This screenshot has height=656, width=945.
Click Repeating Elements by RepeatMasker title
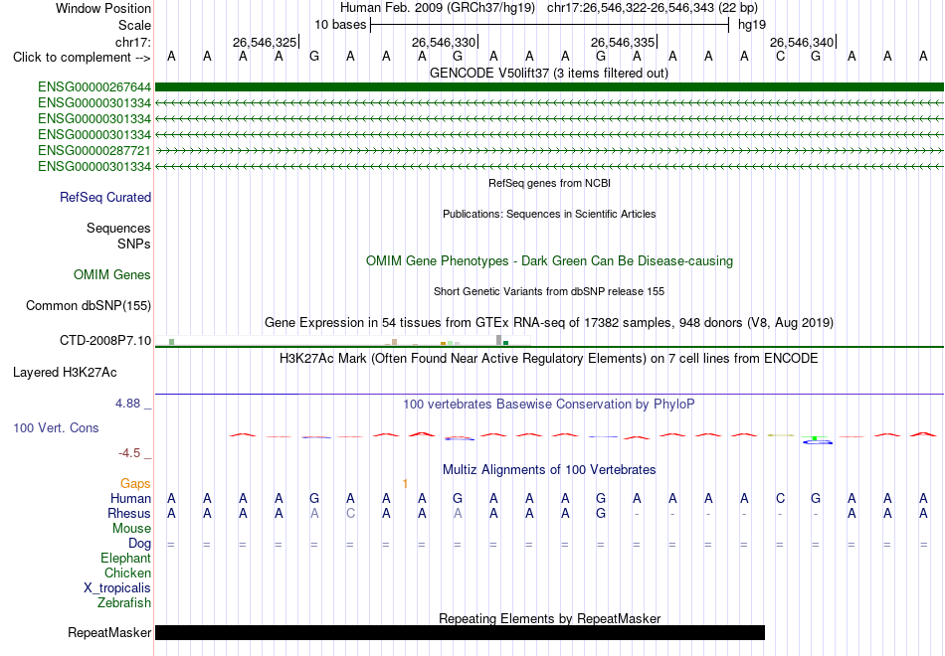coord(549,618)
